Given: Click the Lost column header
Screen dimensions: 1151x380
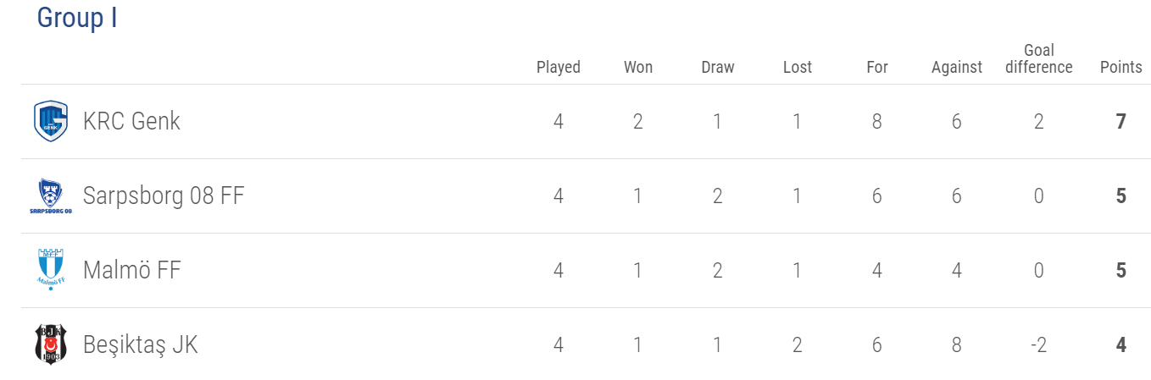Looking at the screenshot, I should pyautogui.click(x=798, y=67).
